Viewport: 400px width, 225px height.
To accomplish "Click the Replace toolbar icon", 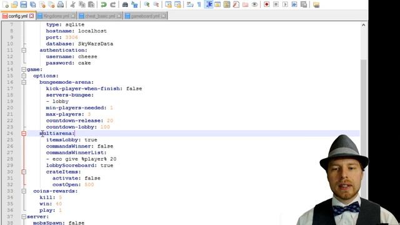I will point(134,4).
